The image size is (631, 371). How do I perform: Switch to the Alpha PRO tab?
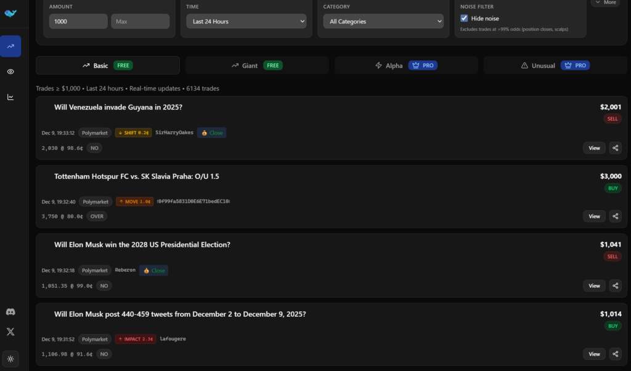tap(406, 65)
